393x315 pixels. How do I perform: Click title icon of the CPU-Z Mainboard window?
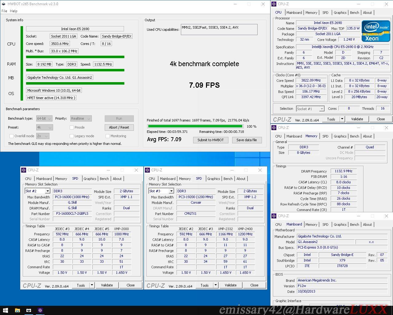274,216
